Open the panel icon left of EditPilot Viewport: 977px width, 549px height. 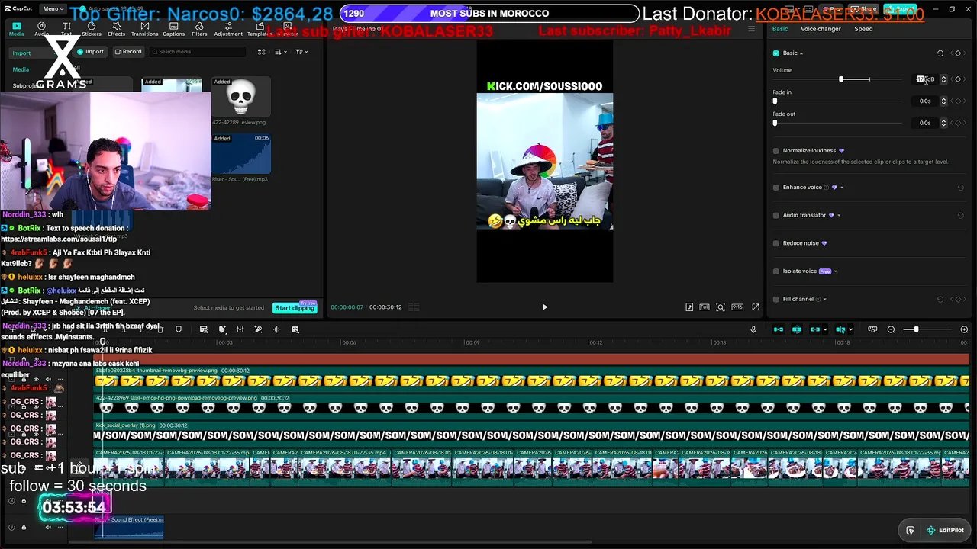point(910,531)
